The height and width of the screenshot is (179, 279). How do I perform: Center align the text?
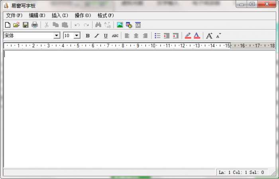[x=136, y=36]
